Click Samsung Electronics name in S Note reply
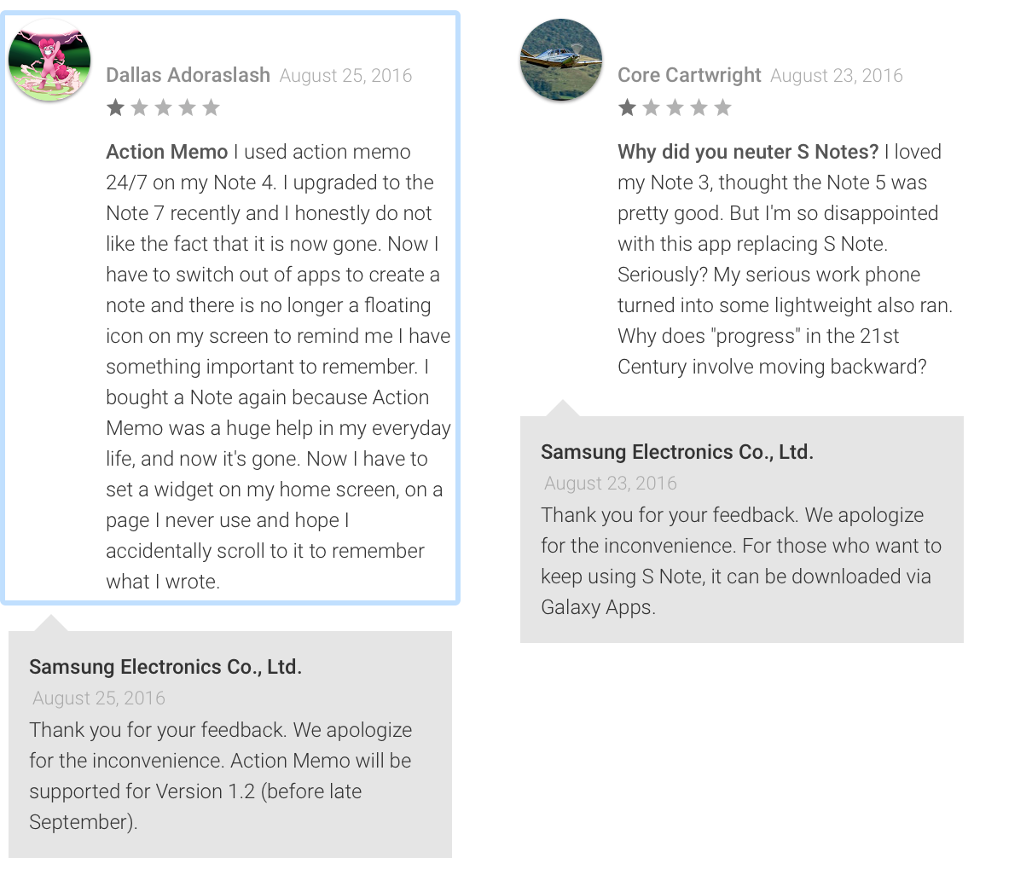 677,452
